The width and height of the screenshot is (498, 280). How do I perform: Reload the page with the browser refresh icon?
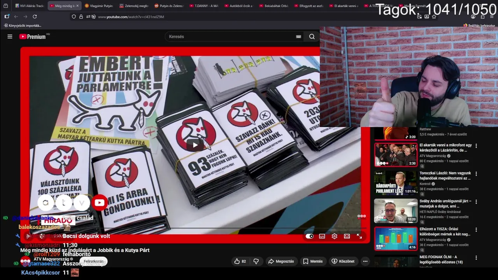(x=35, y=17)
